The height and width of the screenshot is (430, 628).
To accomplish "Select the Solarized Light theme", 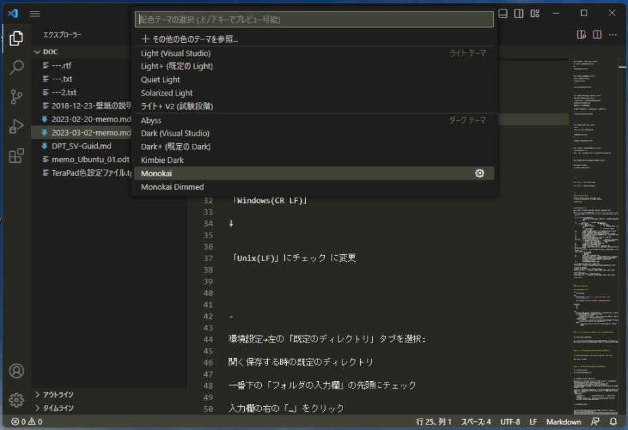I will [314, 93].
